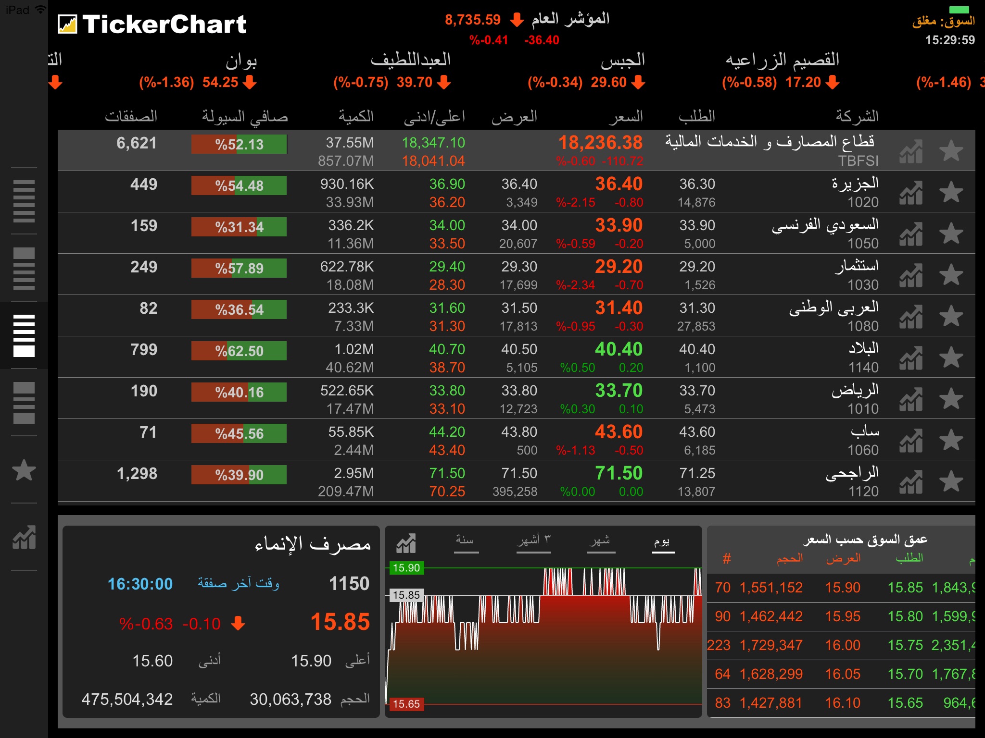Viewport: 985px width, 738px height.
Task: Tap the TickerChart logo
Action: click(x=152, y=24)
